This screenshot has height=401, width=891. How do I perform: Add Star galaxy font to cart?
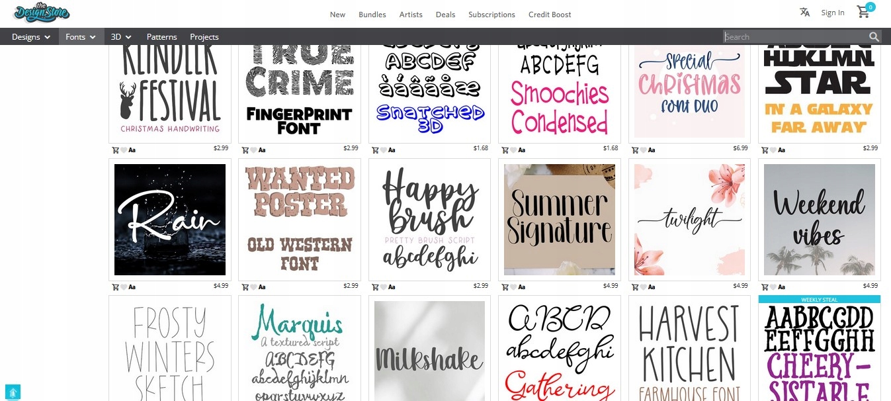point(765,150)
